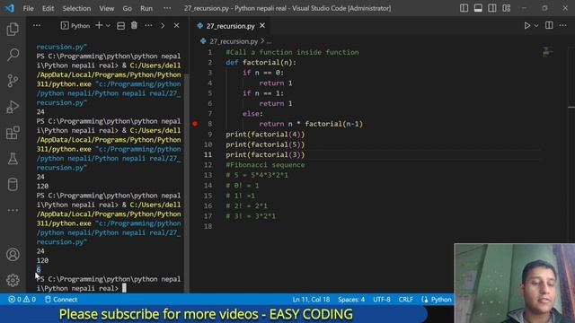Open the File menu
This screenshot has width=575, height=323.
(x=28, y=8)
